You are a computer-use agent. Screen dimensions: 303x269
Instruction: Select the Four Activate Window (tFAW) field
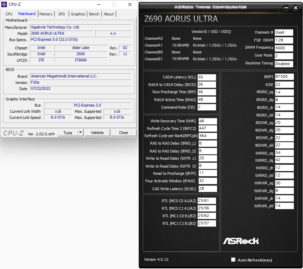point(208,181)
